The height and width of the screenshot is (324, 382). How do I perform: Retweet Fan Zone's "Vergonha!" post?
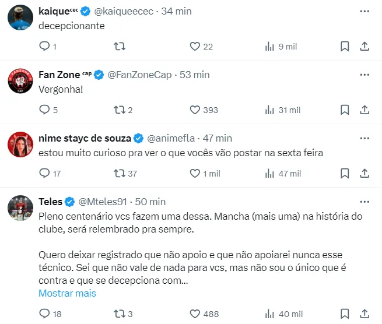click(x=119, y=110)
